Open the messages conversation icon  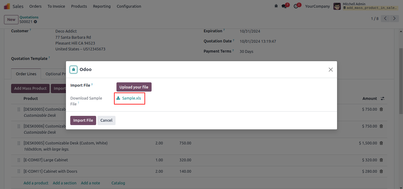coord(284,6)
